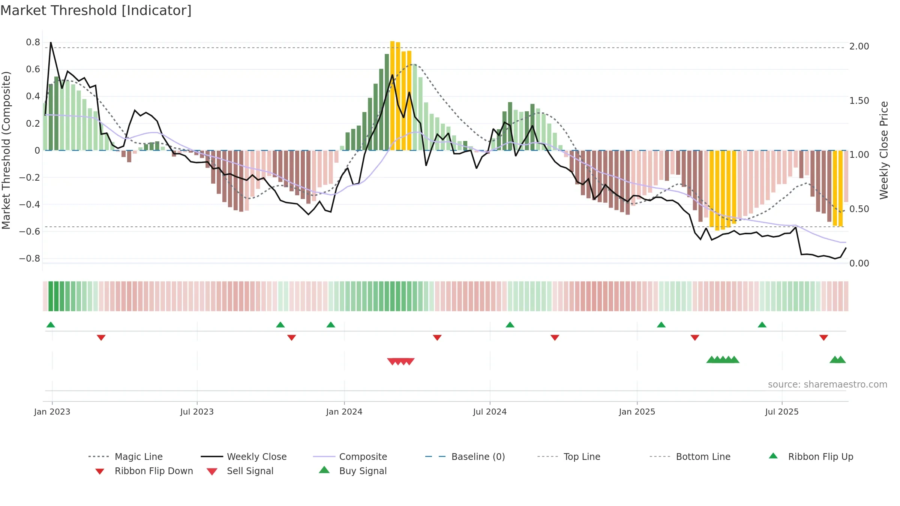The width and height of the screenshot is (900, 506).
Task: Toggle the Ribbon Flip Down legend entry
Action: point(144,471)
